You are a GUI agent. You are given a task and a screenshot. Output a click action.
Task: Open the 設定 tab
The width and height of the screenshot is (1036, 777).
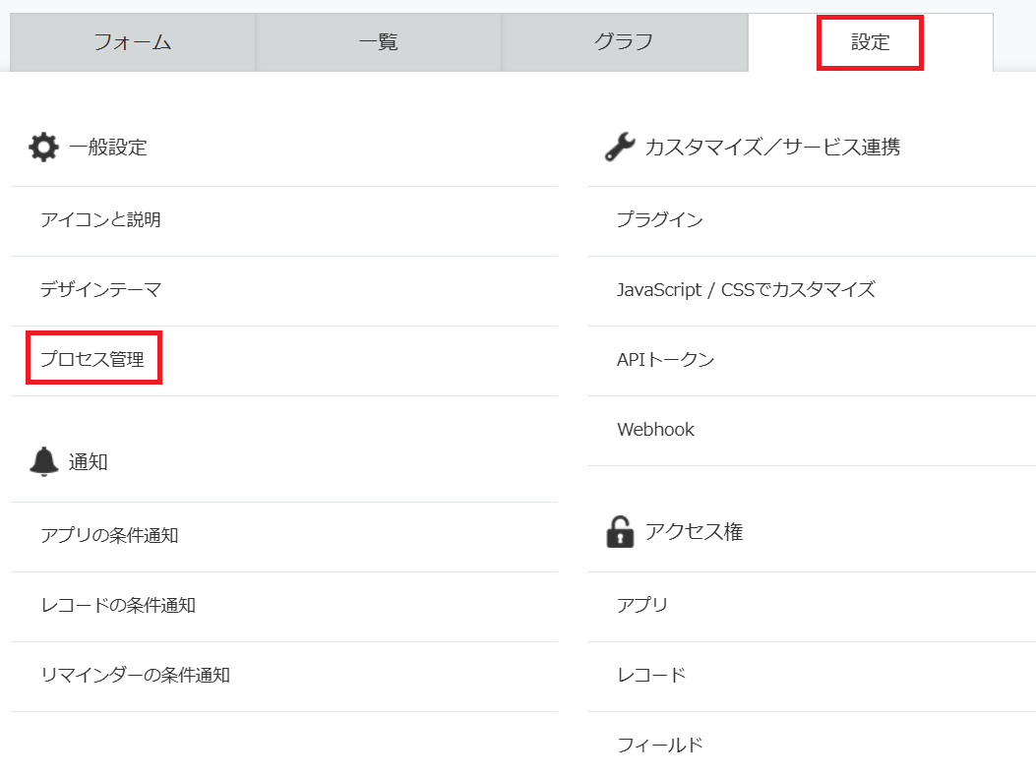click(x=870, y=42)
